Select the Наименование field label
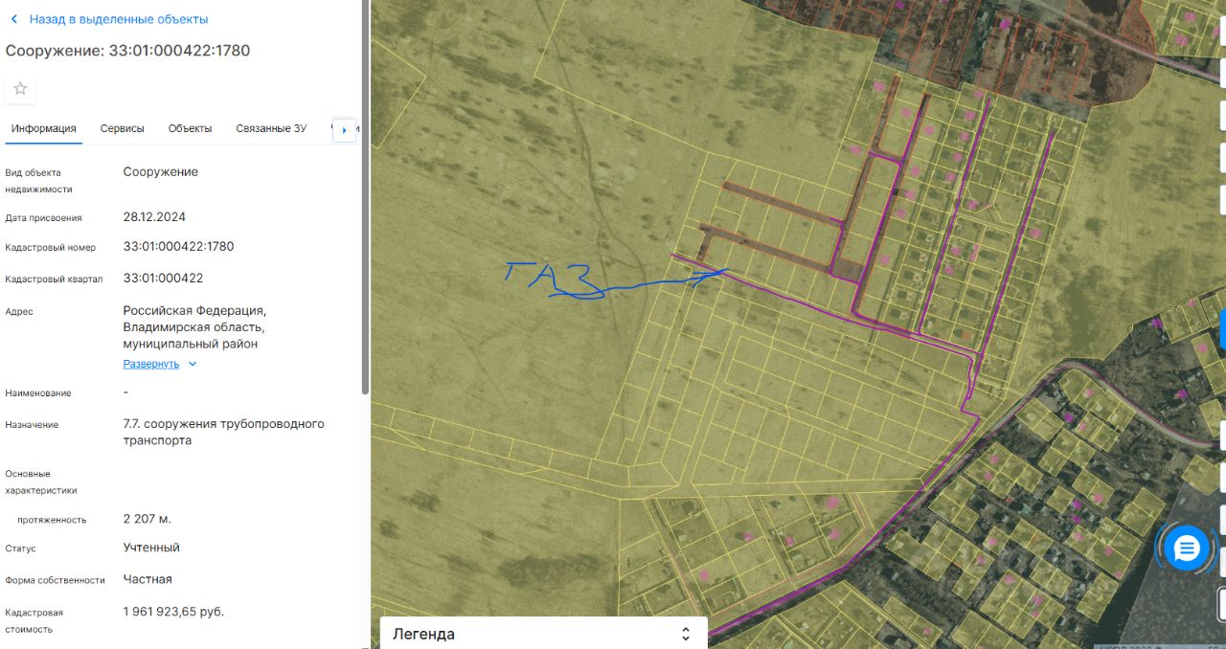The image size is (1226, 649). click(38, 393)
